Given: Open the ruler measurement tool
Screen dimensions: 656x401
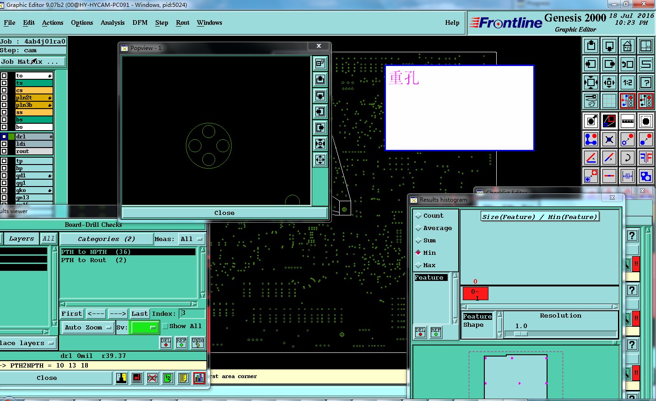Looking at the screenshot, I should tap(628, 121).
